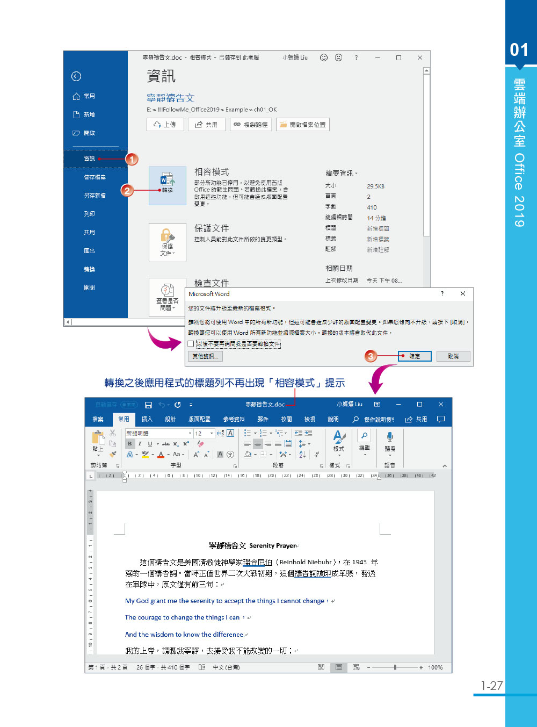Viewport: 537px width, 727px height.
Task: Click the OK (確定) button in dialog
Action: click(x=414, y=356)
